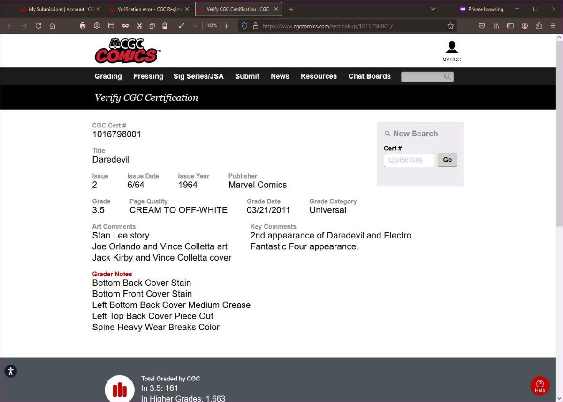563x402 pixels.
Task: Click the Go button next to Cert #
Action: [447, 160]
